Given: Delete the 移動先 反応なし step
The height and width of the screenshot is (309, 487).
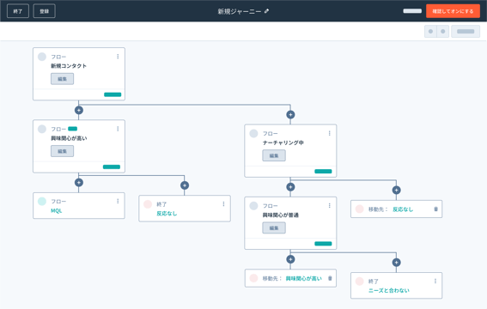Looking at the screenshot, I should coord(435,209).
